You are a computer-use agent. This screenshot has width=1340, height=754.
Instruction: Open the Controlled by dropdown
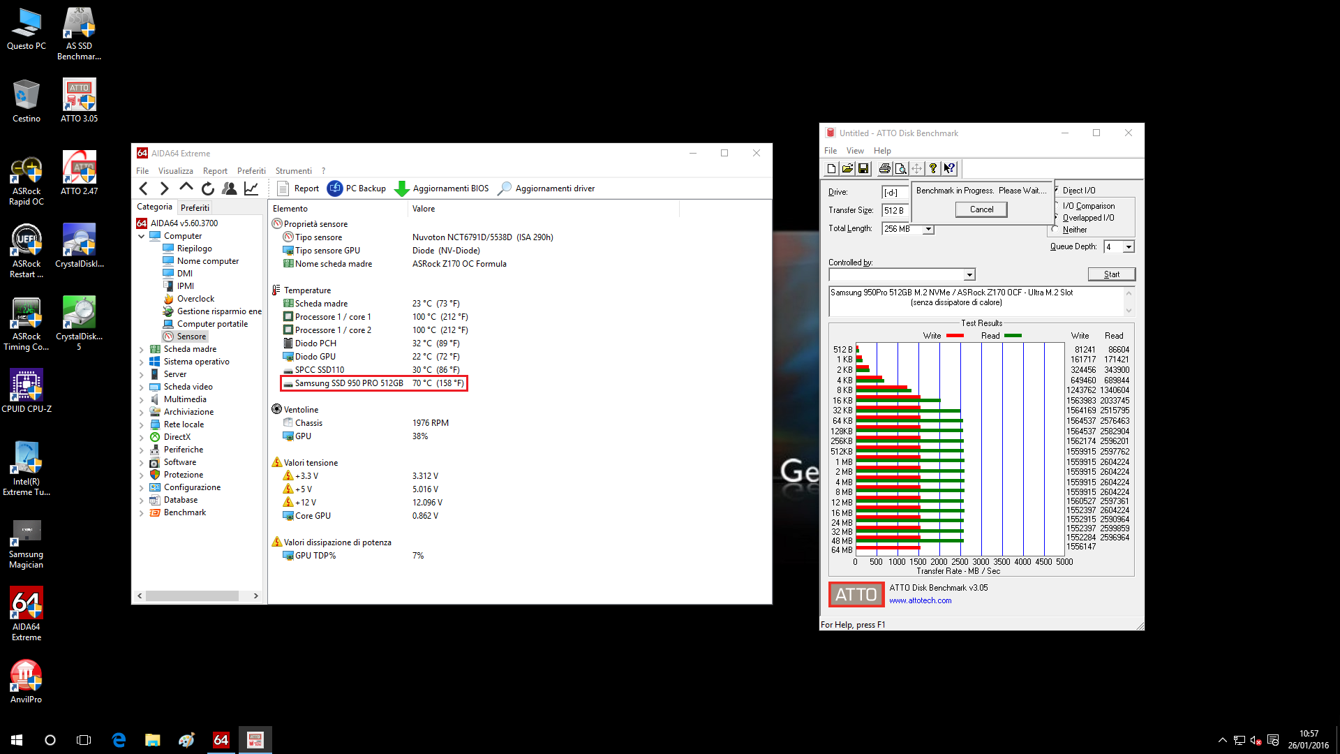969,274
